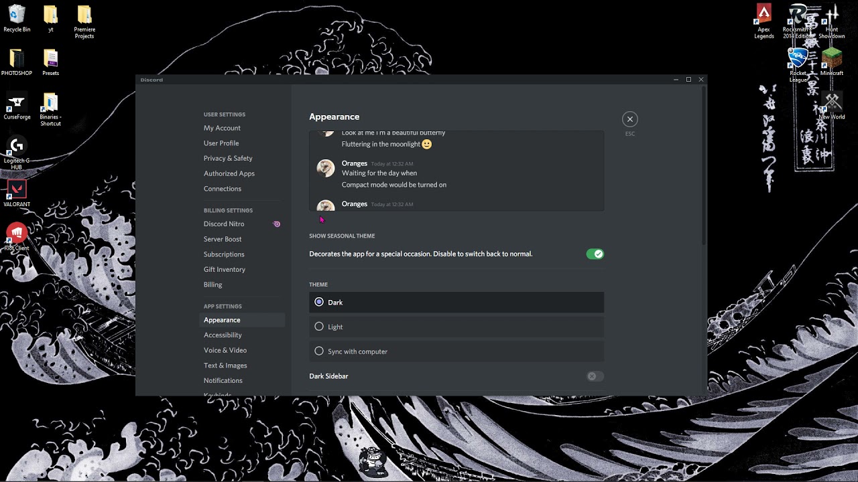Image resolution: width=858 pixels, height=482 pixels.
Task: Launch CurseForge from desktop
Action: pos(17,107)
